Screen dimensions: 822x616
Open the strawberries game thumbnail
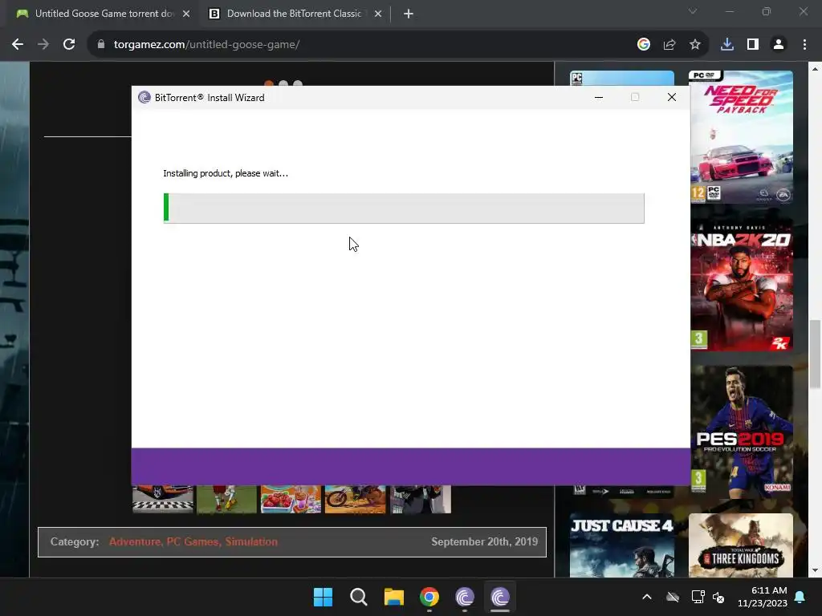click(291, 499)
